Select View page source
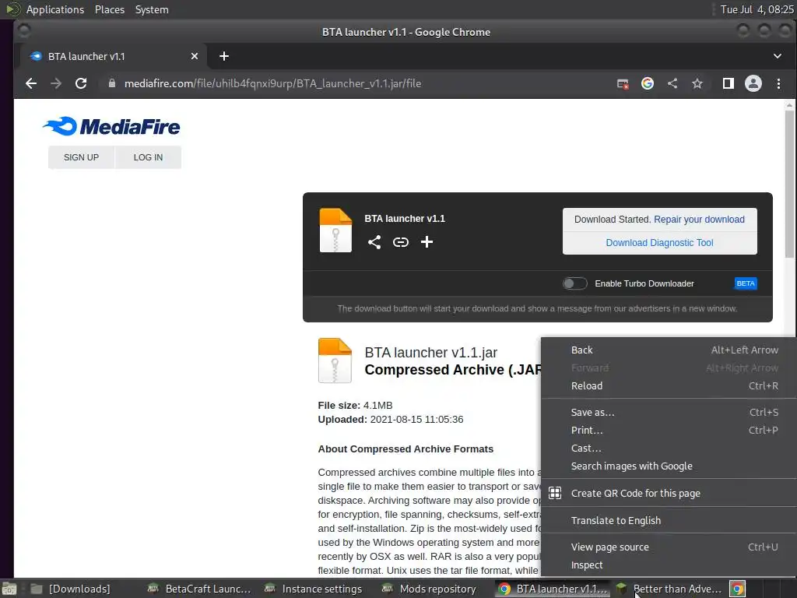 (669, 547)
